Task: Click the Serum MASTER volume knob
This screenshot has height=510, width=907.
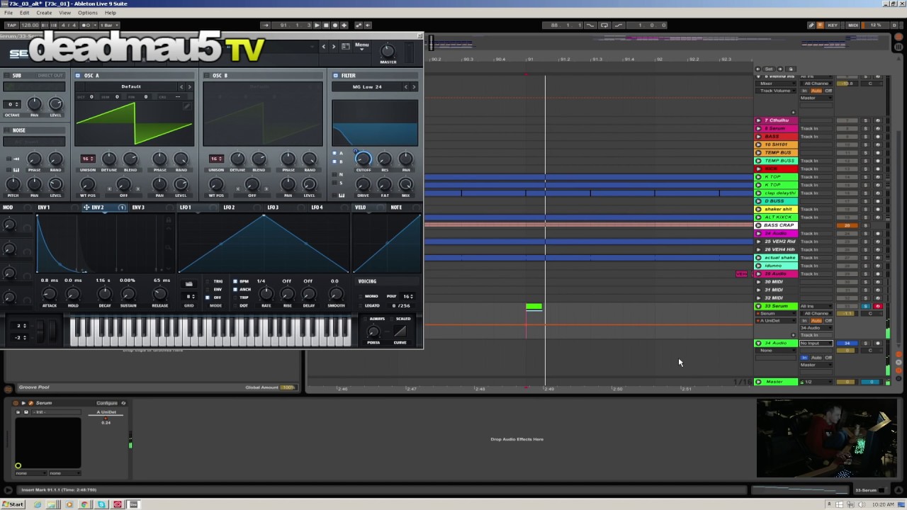Action: [x=388, y=50]
